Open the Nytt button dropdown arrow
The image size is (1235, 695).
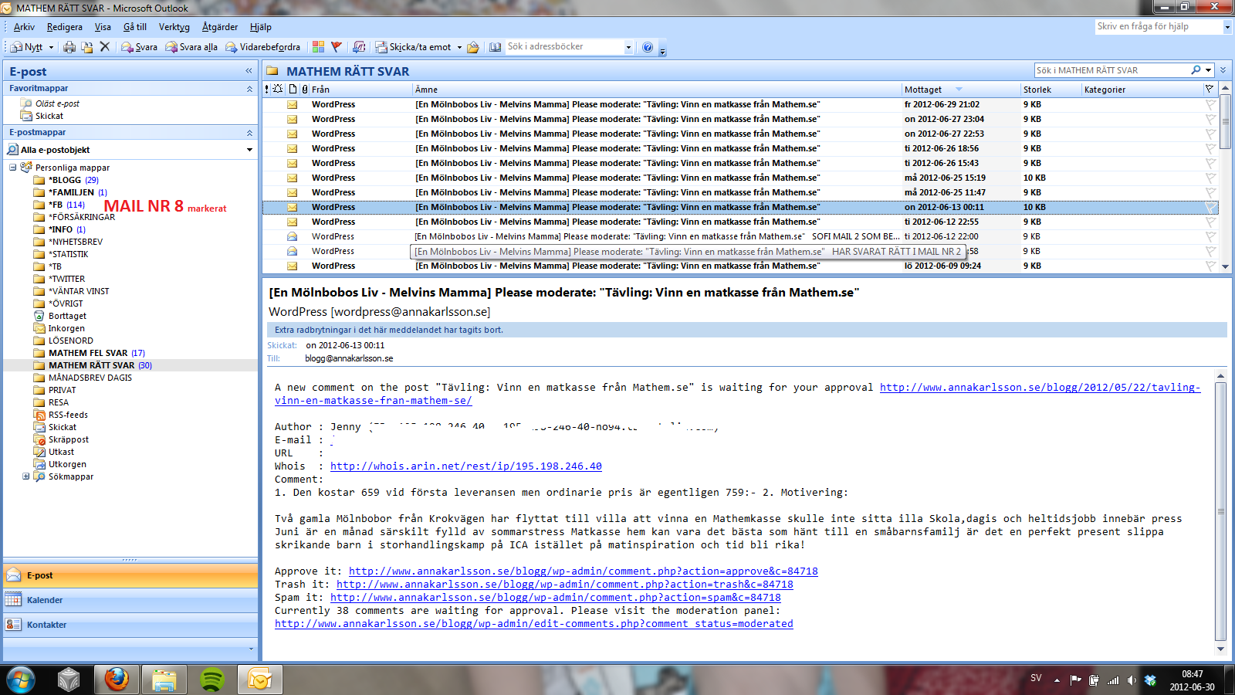[52, 47]
